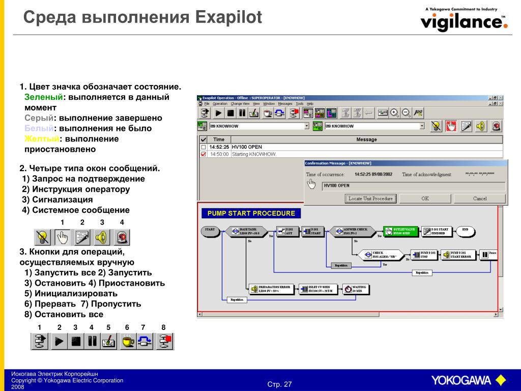Open the Operation menu

pyautogui.click(x=220, y=104)
